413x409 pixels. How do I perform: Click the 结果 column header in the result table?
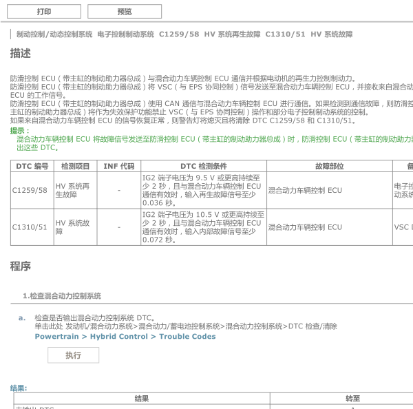pos(142,399)
